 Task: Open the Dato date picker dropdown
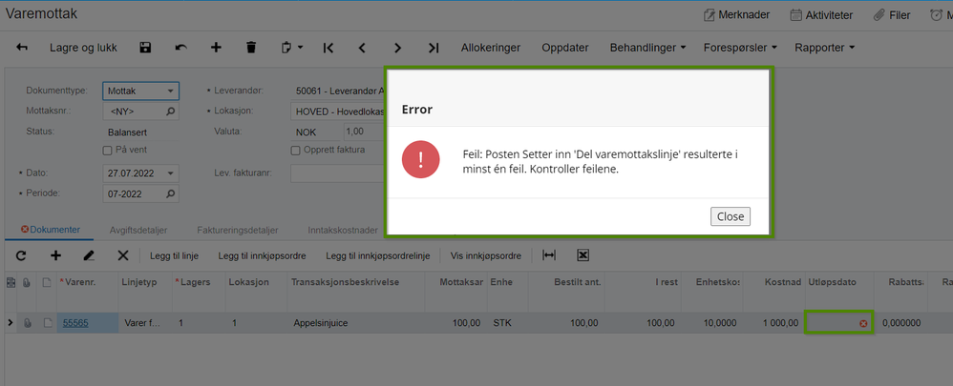(x=170, y=173)
